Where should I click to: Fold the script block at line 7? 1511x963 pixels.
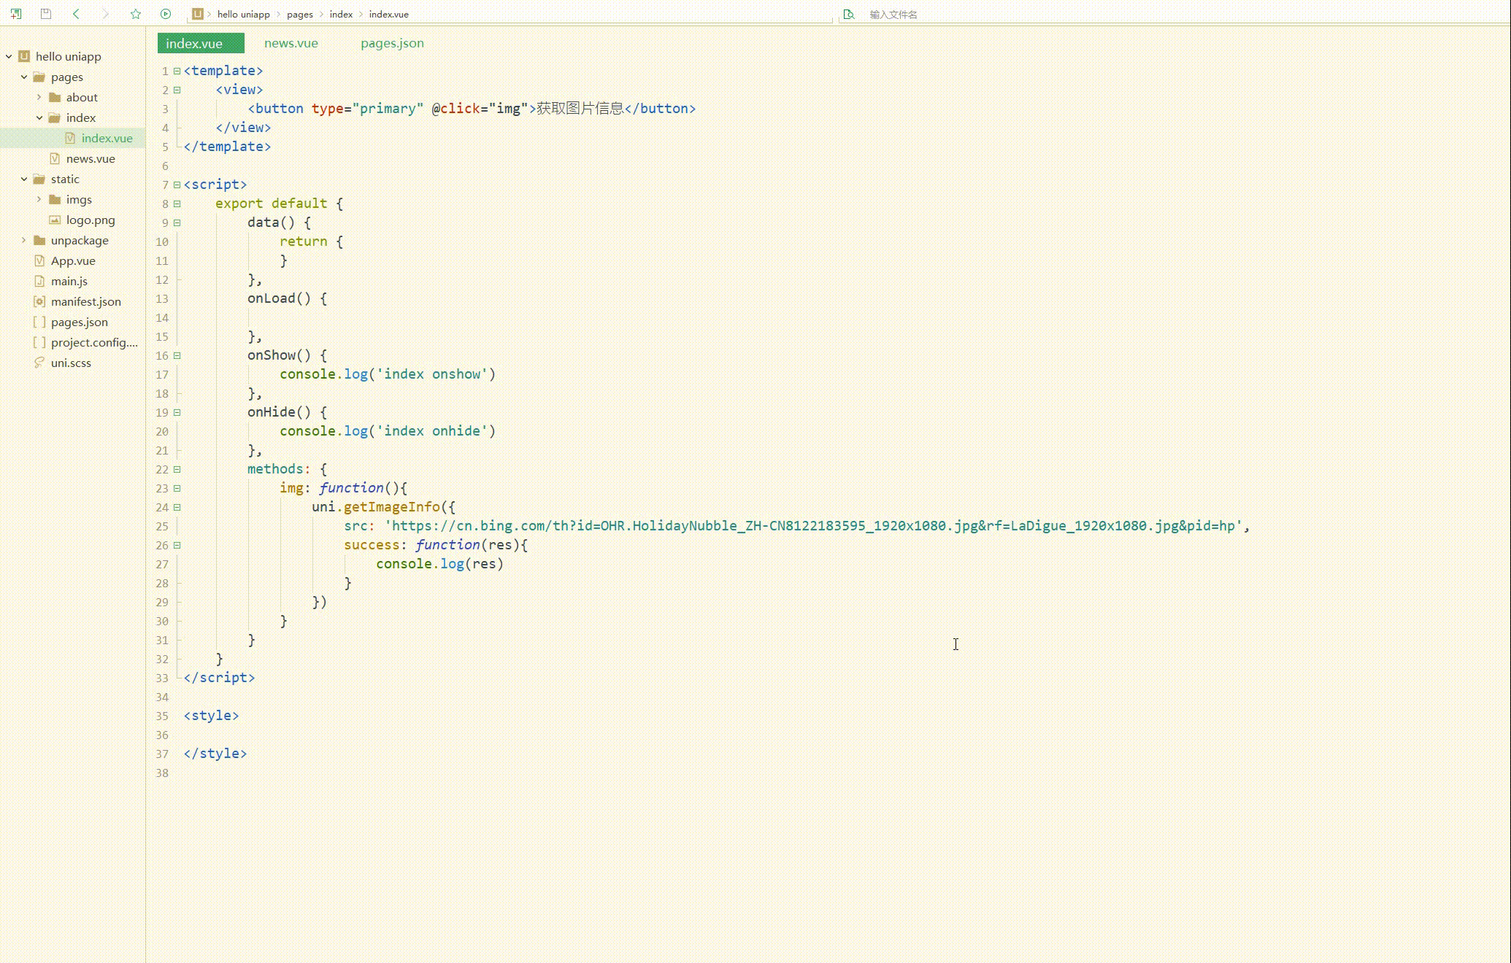pyautogui.click(x=177, y=185)
